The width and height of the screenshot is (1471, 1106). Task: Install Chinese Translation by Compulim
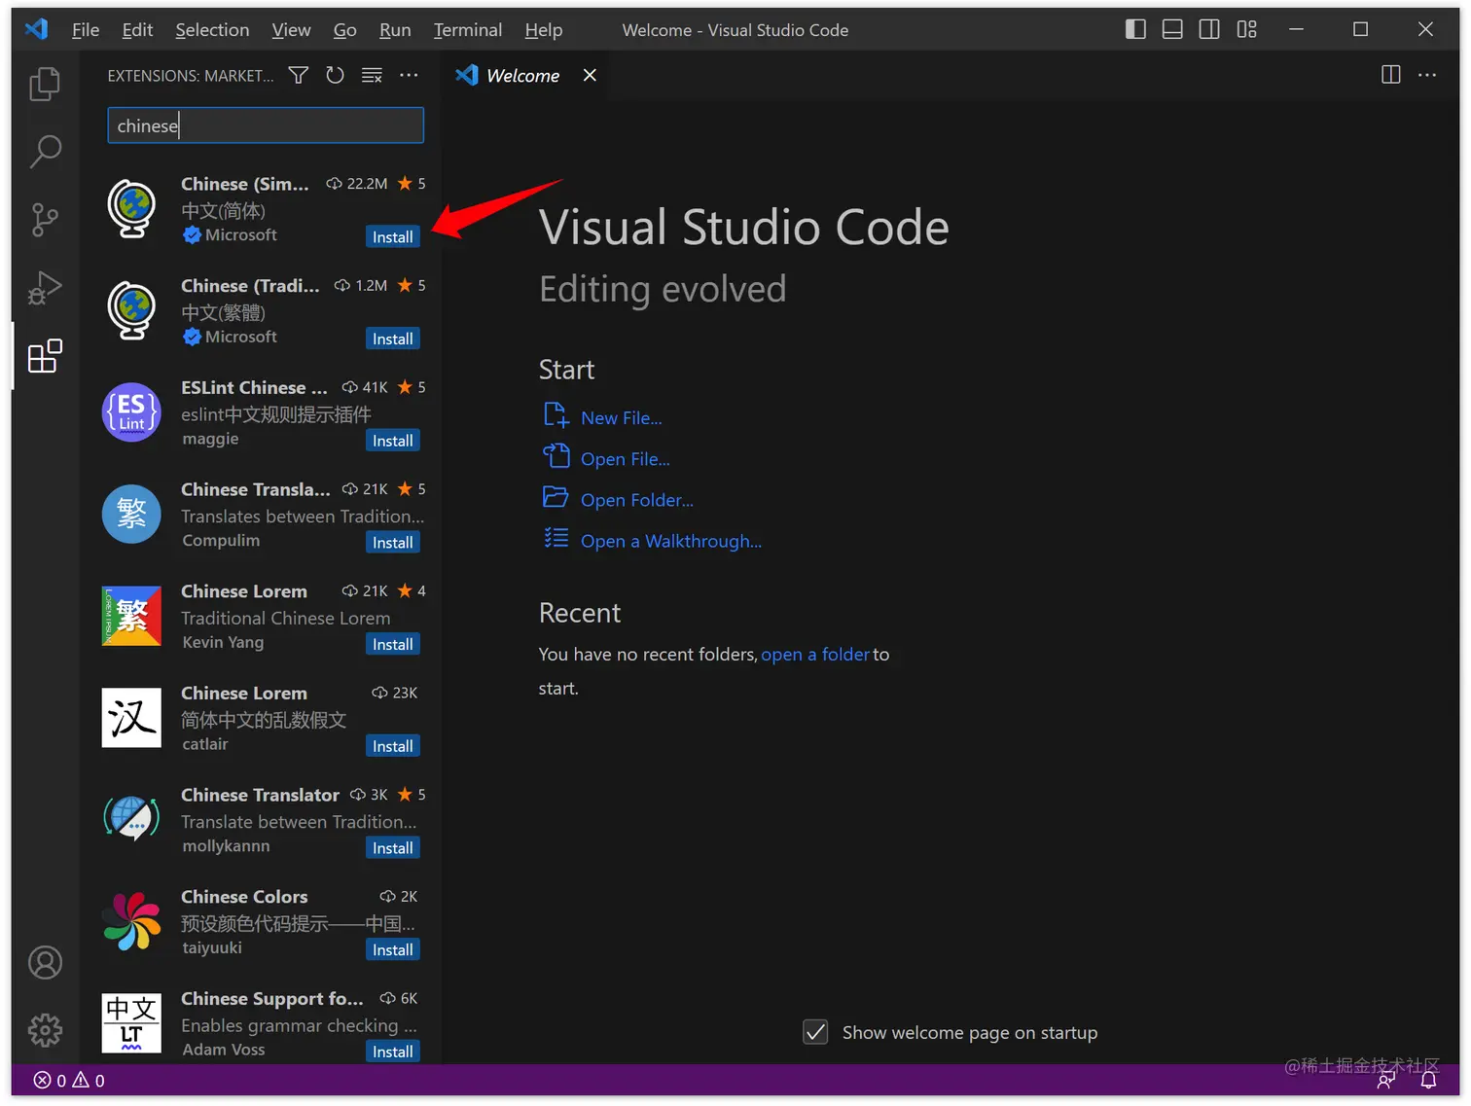[393, 543]
